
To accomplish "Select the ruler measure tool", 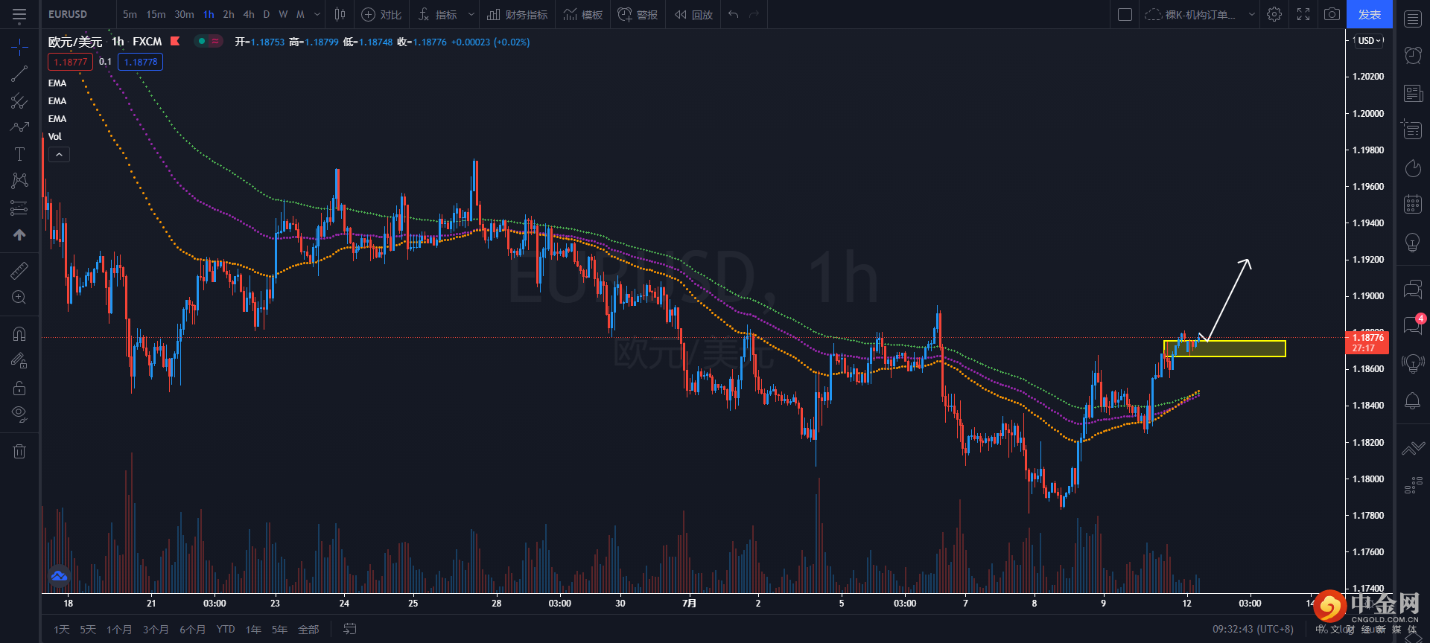I will pyautogui.click(x=19, y=271).
